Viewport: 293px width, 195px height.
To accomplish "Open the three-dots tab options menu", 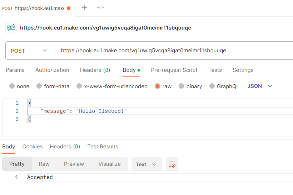I will pos(100,7).
